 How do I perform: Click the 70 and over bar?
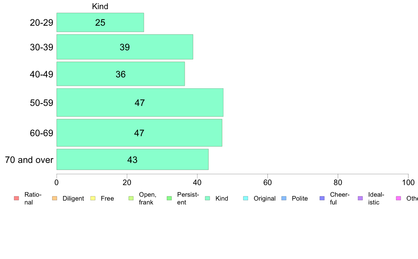(133, 159)
